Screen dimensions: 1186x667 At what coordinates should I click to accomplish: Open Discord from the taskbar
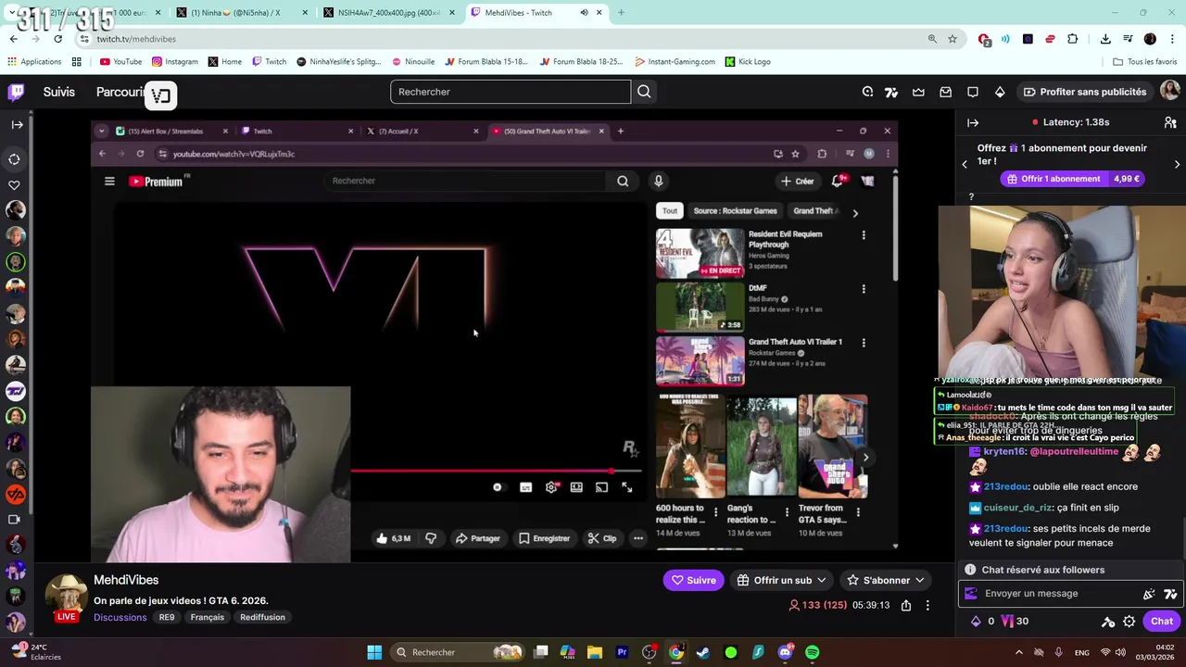(785, 652)
